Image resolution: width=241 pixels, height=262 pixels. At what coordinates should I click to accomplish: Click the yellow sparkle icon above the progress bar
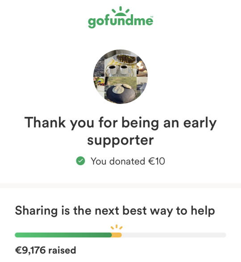tap(116, 227)
